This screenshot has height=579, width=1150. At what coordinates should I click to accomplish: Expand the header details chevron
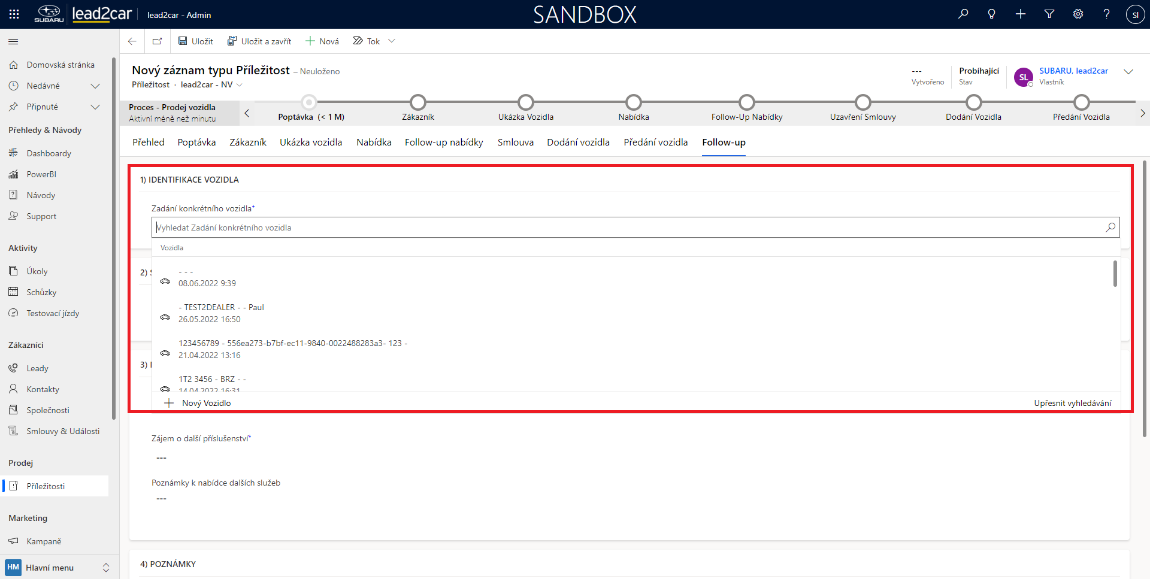coord(1128,72)
